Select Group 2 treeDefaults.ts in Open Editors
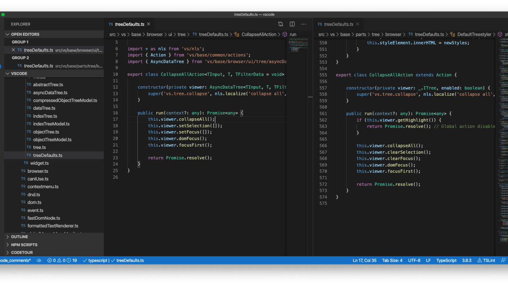The image size is (508, 286). point(54,66)
